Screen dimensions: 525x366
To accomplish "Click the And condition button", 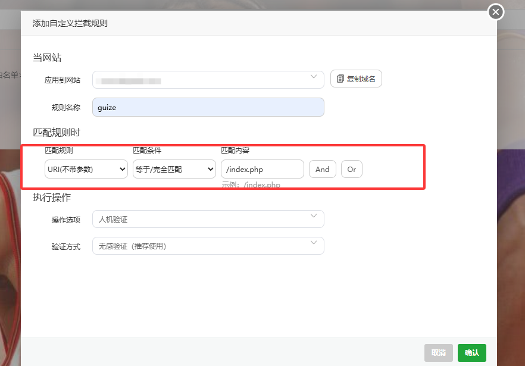I will pyautogui.click(x=322, y=169).
